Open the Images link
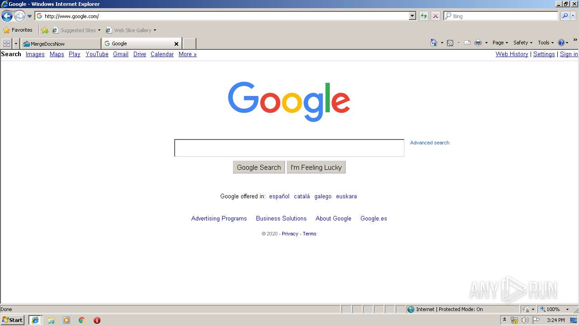This screenshot has width=579, height=326. tap(35, 54)
